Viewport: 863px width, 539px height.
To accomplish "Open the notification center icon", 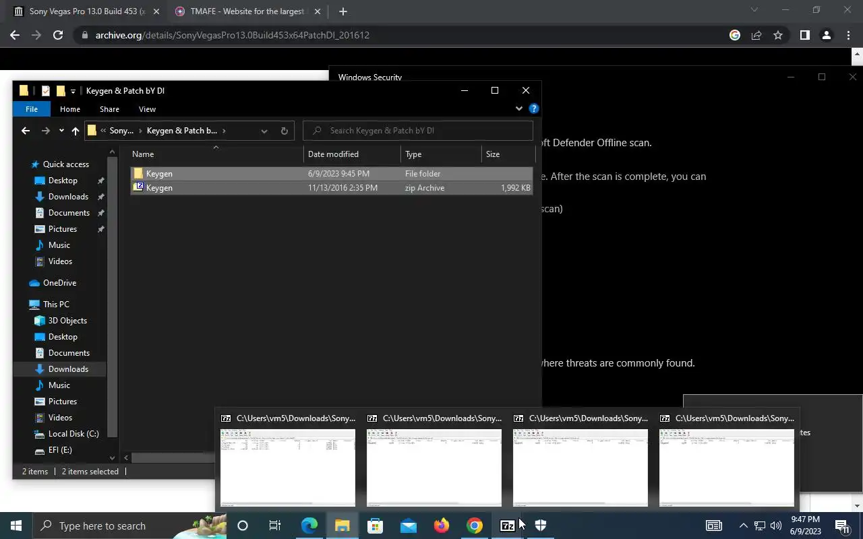I will point(842,526).
